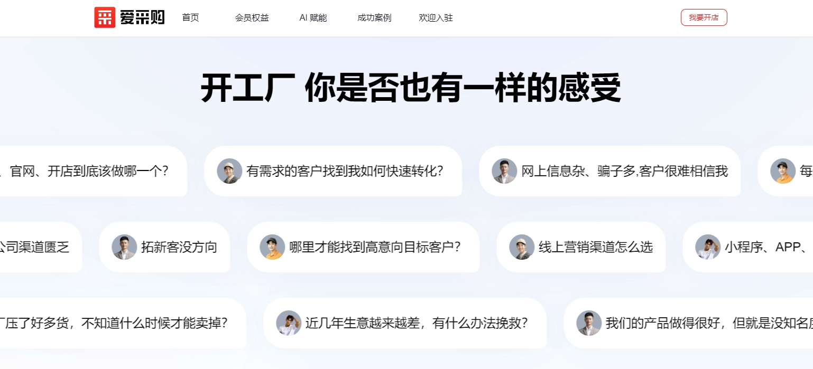Click the 压了好多货 message bubble
813x369 pixels.
123,323
